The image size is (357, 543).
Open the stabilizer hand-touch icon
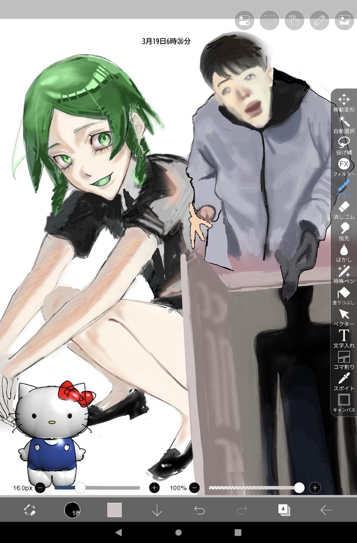pos(294,20)
